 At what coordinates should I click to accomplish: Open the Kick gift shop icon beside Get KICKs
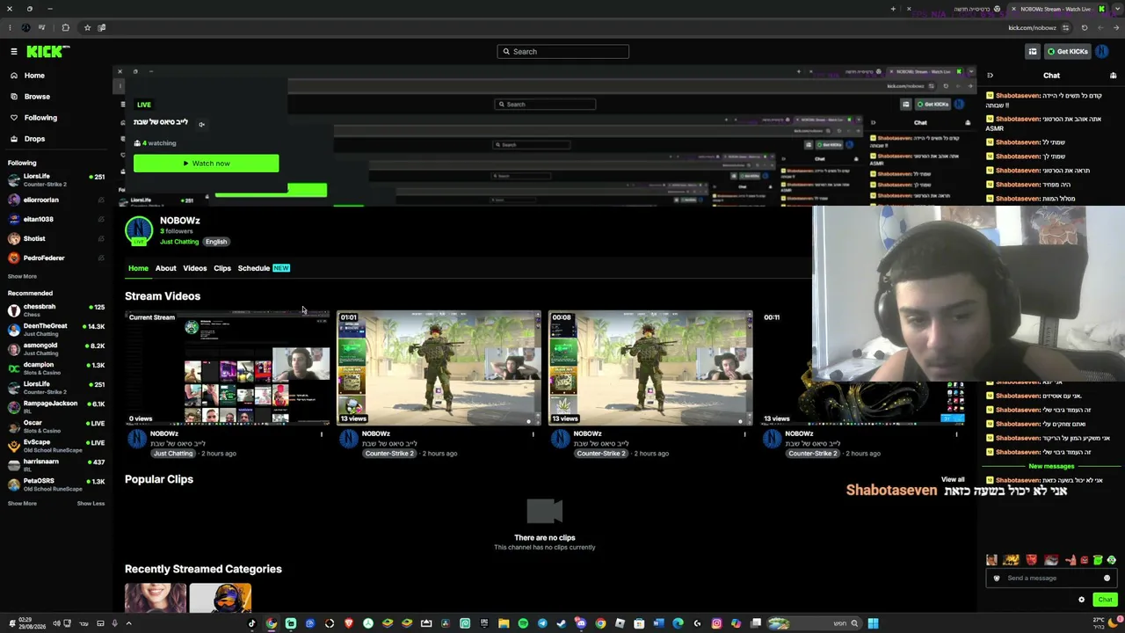tap(1033, 51)
